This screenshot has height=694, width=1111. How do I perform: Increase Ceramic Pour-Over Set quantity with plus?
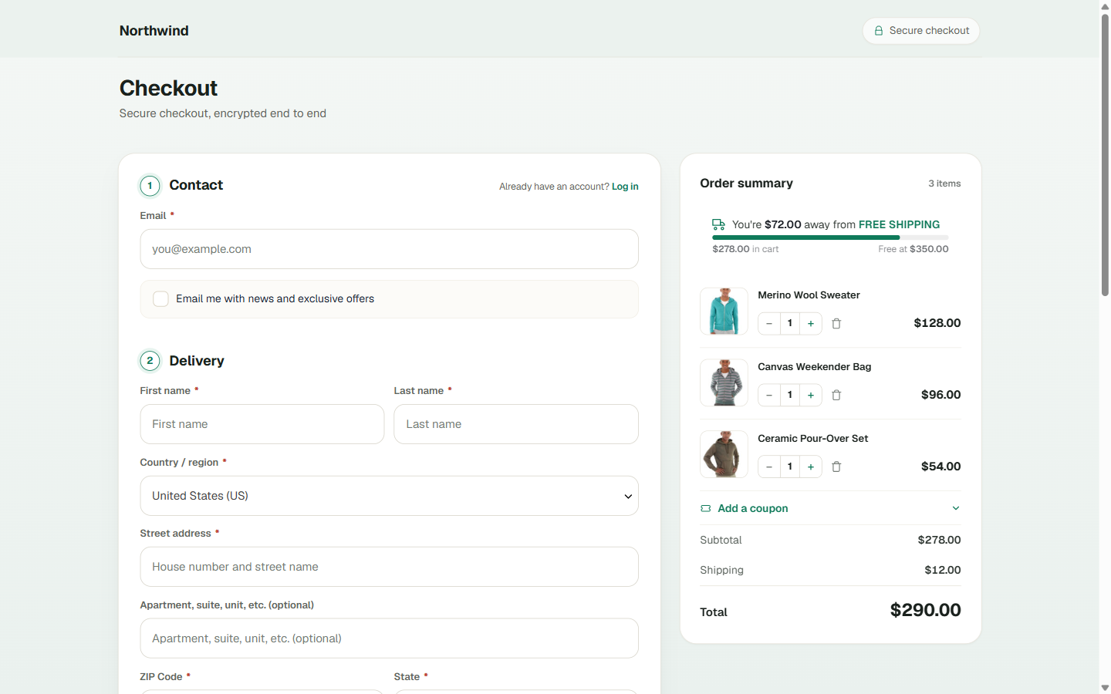point(811,467)
